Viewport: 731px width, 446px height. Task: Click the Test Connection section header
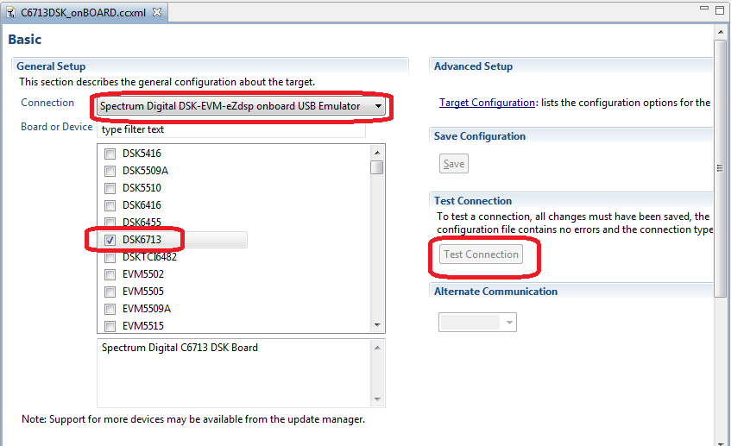(473, 201)
